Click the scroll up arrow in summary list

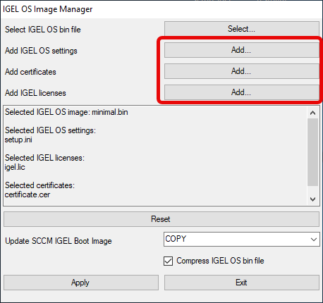312,113
